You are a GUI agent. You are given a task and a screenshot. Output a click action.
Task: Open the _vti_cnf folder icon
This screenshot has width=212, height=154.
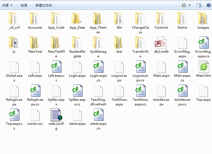tap(13, 19)
